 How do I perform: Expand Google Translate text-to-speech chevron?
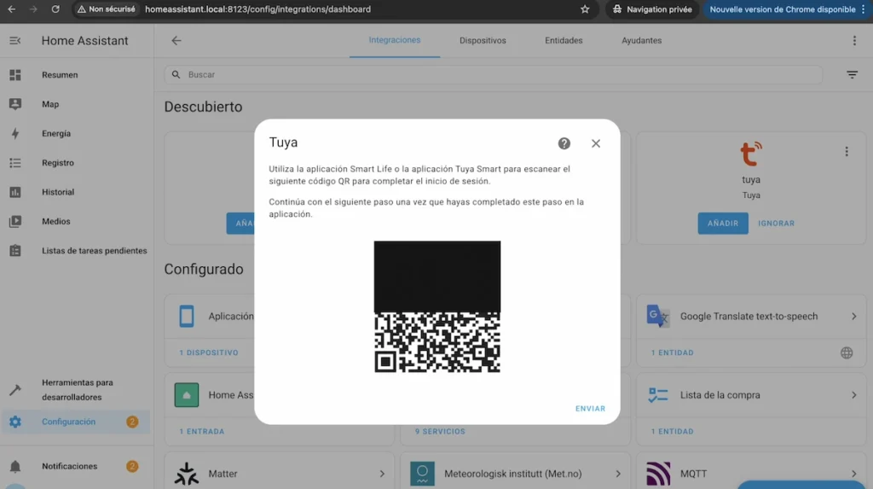click(x=853, y=316)
